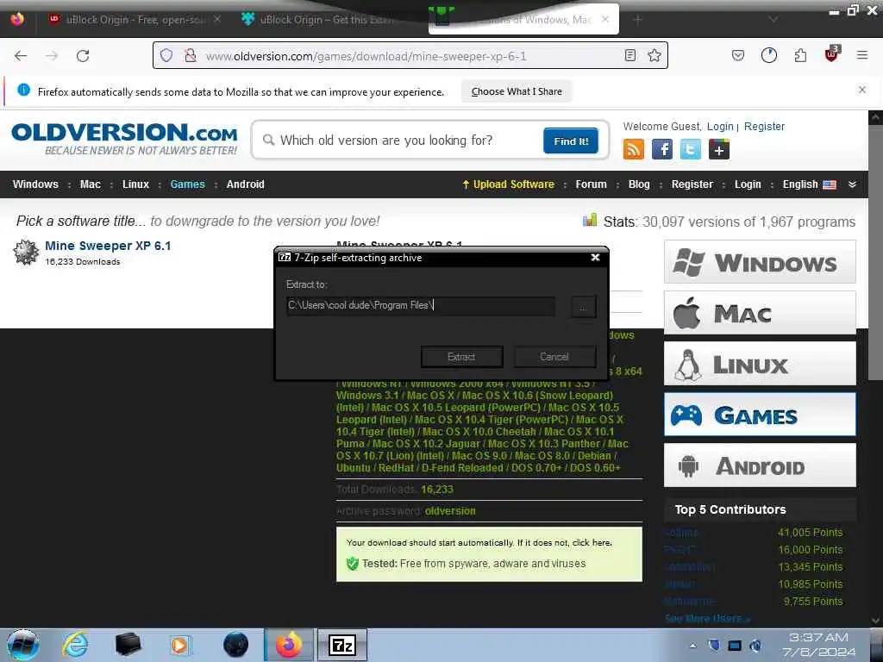Open the Games category banner in sidebar
The width and height of the screenshot is (883, 662).
tap(760, 415)
